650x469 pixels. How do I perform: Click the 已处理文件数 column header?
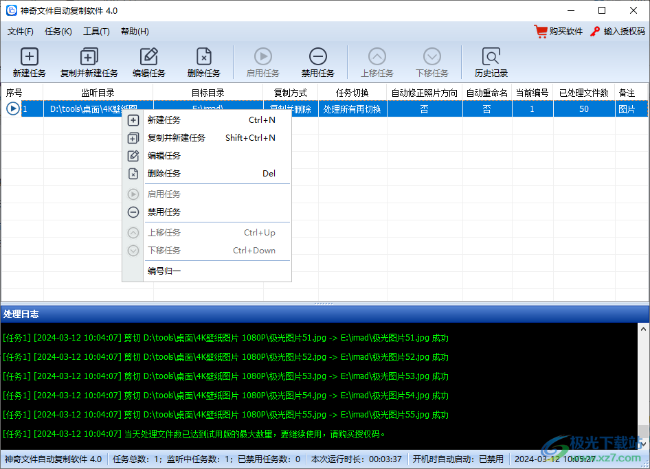pos(583,93)
